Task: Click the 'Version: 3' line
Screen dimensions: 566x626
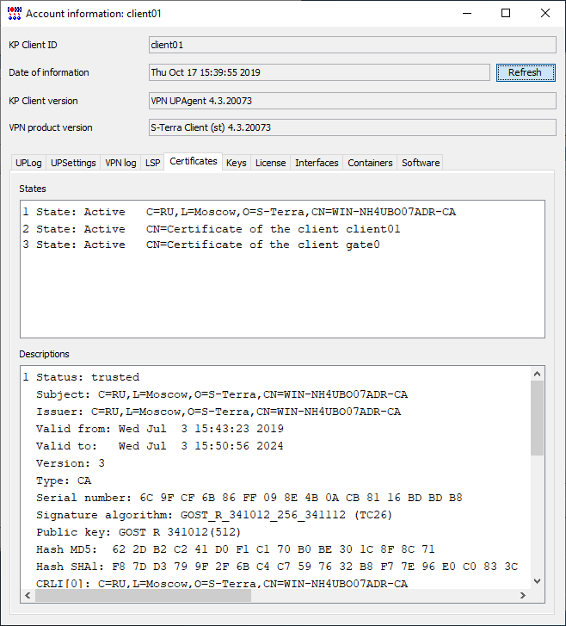Action: click(x=71, y=463)
